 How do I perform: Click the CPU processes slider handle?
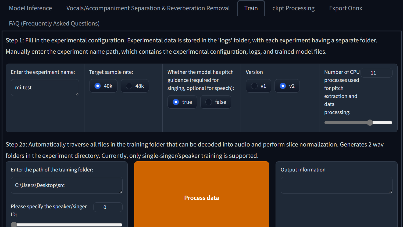point(370,123)
